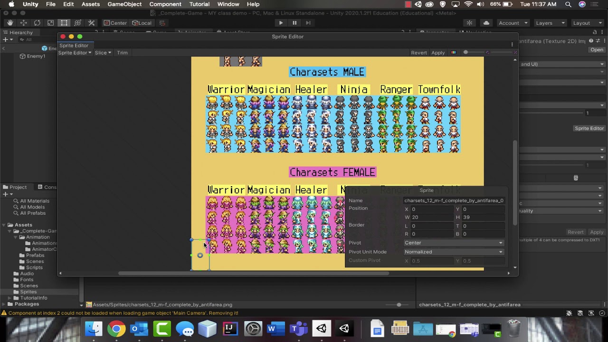Open Component menu
Image resolution: width=608 pixels, height=342 pixels.
165,4
